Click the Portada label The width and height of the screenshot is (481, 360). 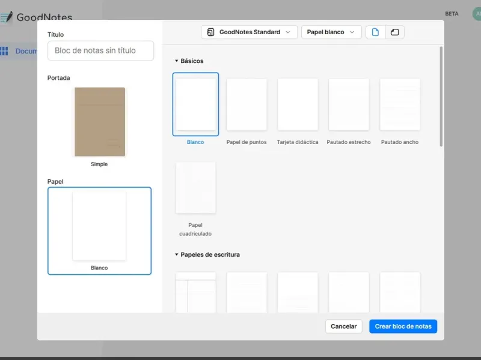click(x=58, y=78)
